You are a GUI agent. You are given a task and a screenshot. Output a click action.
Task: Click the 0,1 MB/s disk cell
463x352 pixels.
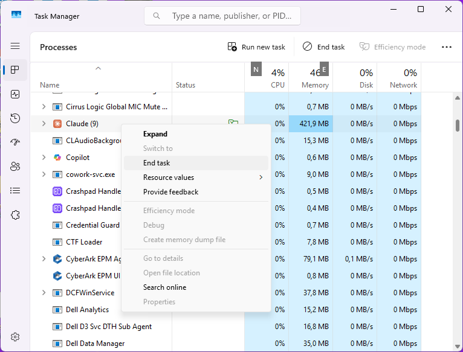point(355,259)
